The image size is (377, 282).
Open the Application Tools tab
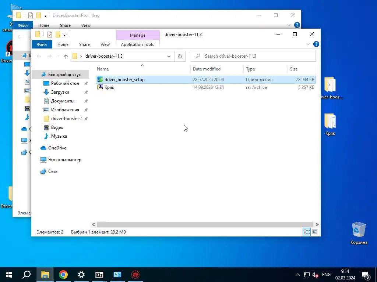pos(137,44)
